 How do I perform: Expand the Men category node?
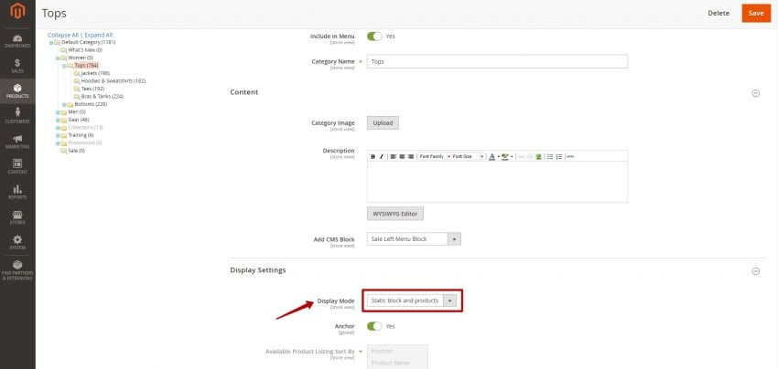[58, 112]
